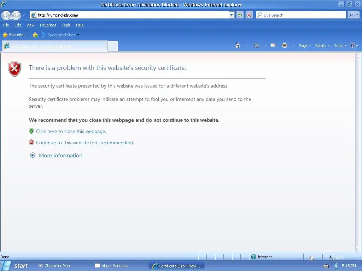Select the Certificate Error tab
This screenshot has width=362, height=271.
point(55,46)
